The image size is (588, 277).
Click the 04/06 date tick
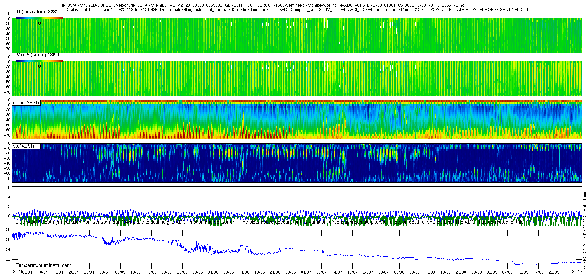click(213, 272)
